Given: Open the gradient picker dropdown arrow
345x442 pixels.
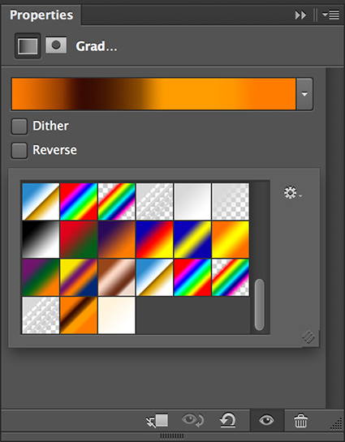Looking at the screenshot, I should coord(304,94).
